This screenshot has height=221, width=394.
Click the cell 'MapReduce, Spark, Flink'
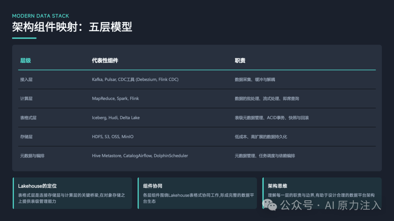point(115,99)
